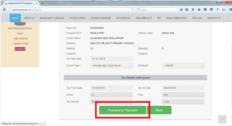Click the PANAJI RTO text
Viewport: 232px width, 126px height.
coord(97,33)
